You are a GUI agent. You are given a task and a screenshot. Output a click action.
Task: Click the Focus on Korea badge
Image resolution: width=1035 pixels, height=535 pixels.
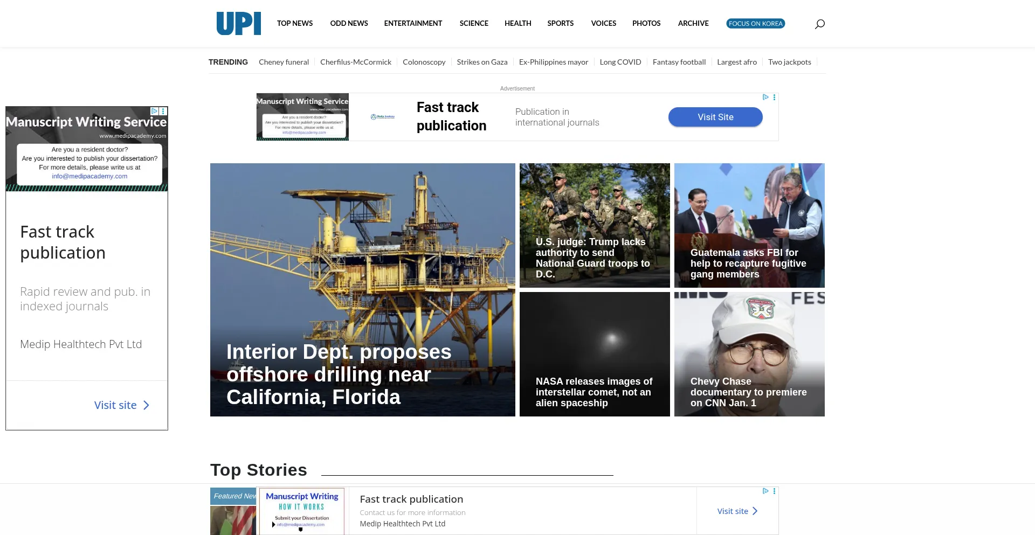[x=755, y=24]
